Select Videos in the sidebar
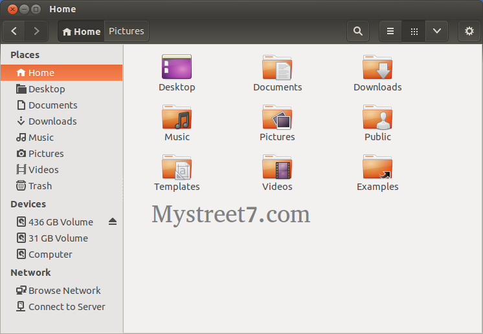 [x=62, y=170]
